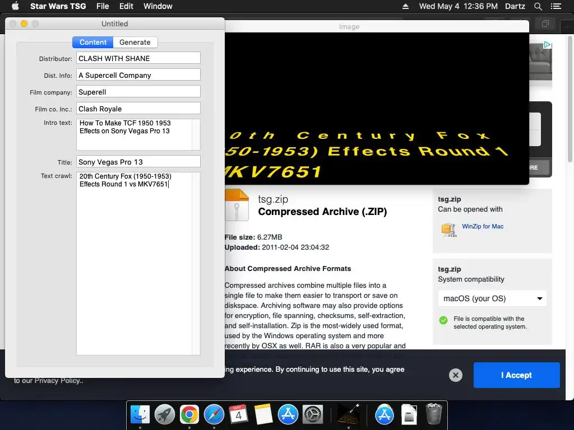Switch to the Generate tab
The height and width of the screenshot is (430, 574).
pos(135,42)
